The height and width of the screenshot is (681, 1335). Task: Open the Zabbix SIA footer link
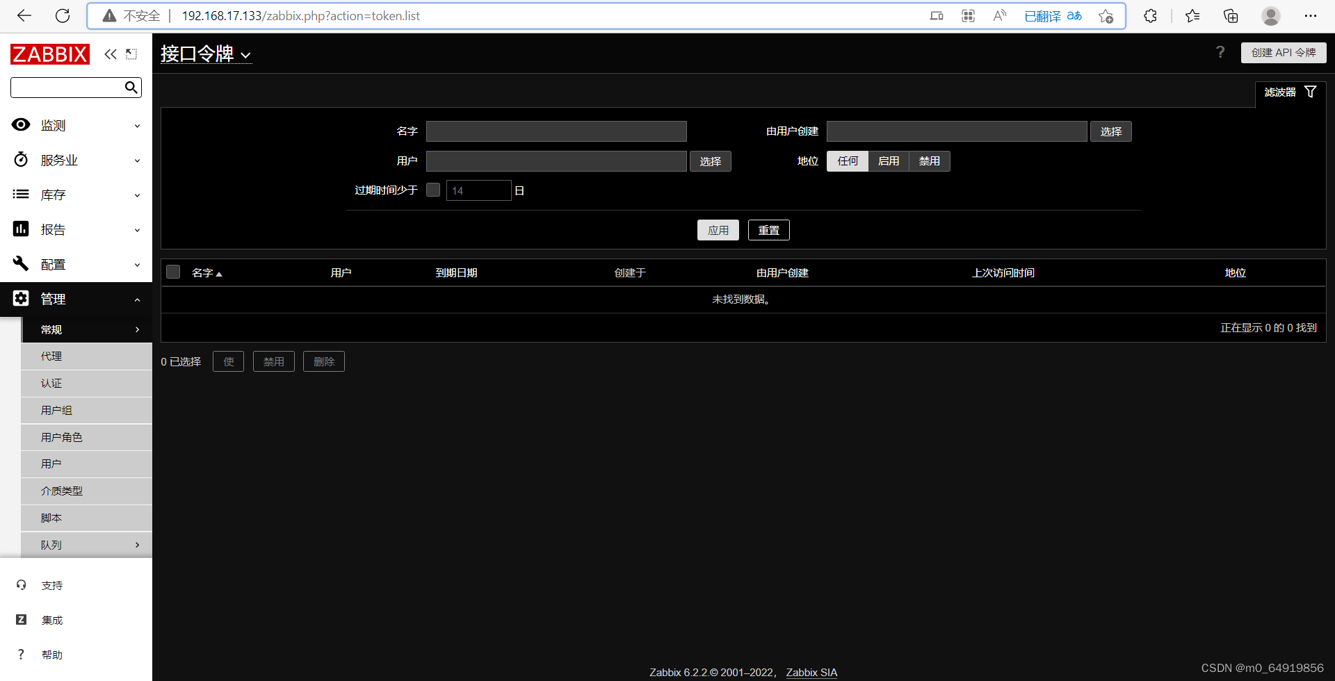click(x=811, y=672)
